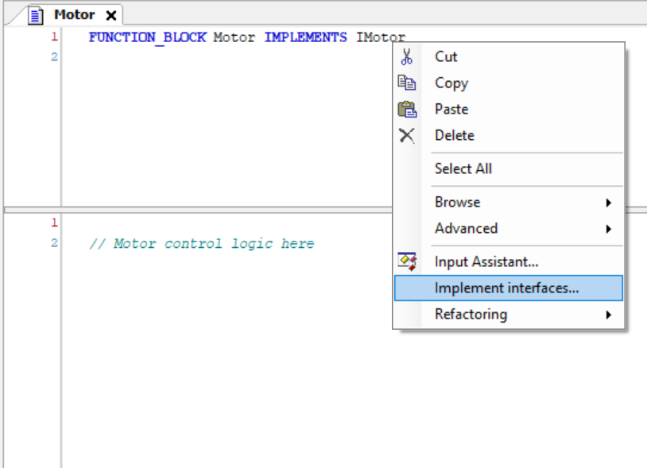647x468 pixels.
Task: Click the IMotor interface name
Action: [x=381, y=37]
